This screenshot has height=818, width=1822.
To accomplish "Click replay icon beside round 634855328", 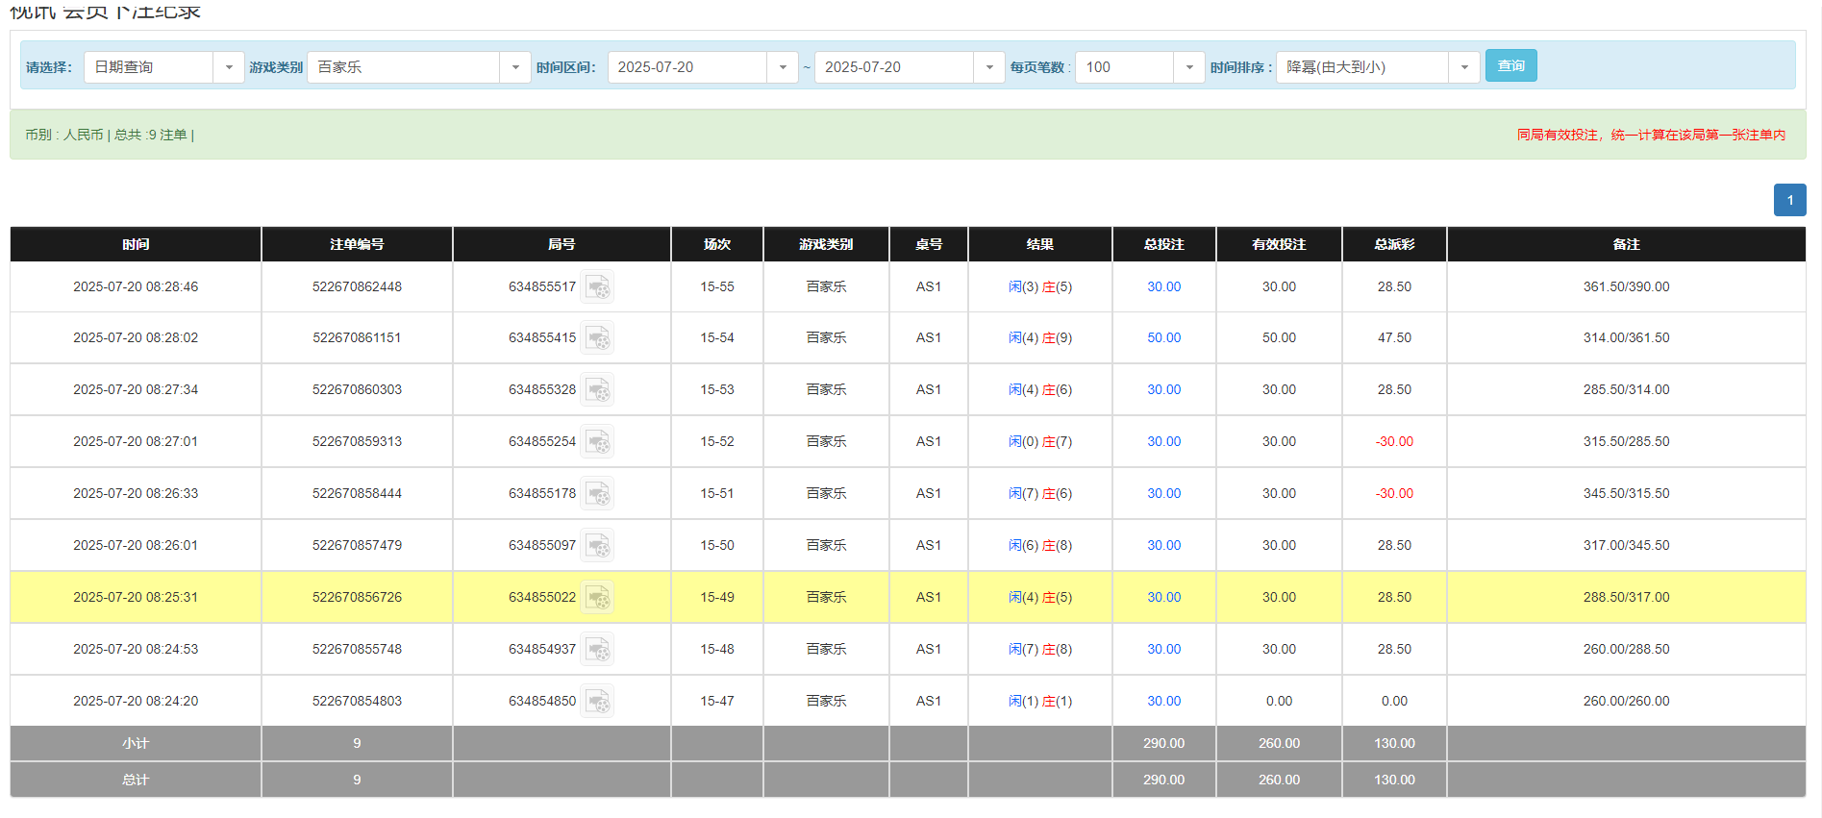I will [597, 390].
